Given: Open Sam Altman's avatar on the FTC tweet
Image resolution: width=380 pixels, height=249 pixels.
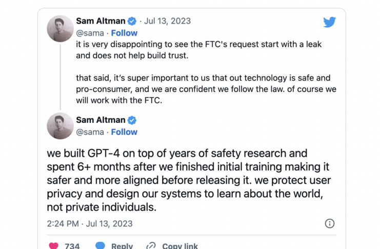Looking at the screenshot, I should [x=61, y=28].
